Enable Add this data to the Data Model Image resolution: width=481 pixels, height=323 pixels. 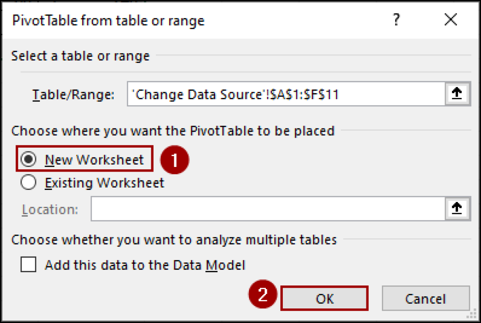(28, 265)
